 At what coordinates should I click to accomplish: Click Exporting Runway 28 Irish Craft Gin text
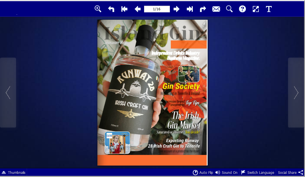coord(174,143)
